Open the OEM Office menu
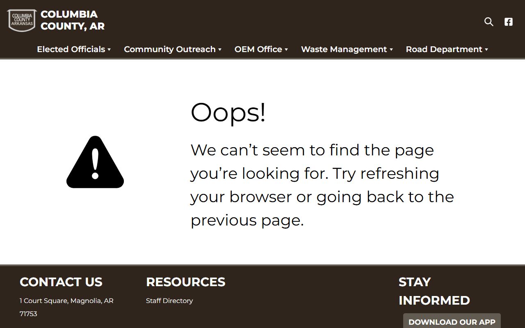The height and width of the screenshot is (328, 525). [x=258, y=49]
